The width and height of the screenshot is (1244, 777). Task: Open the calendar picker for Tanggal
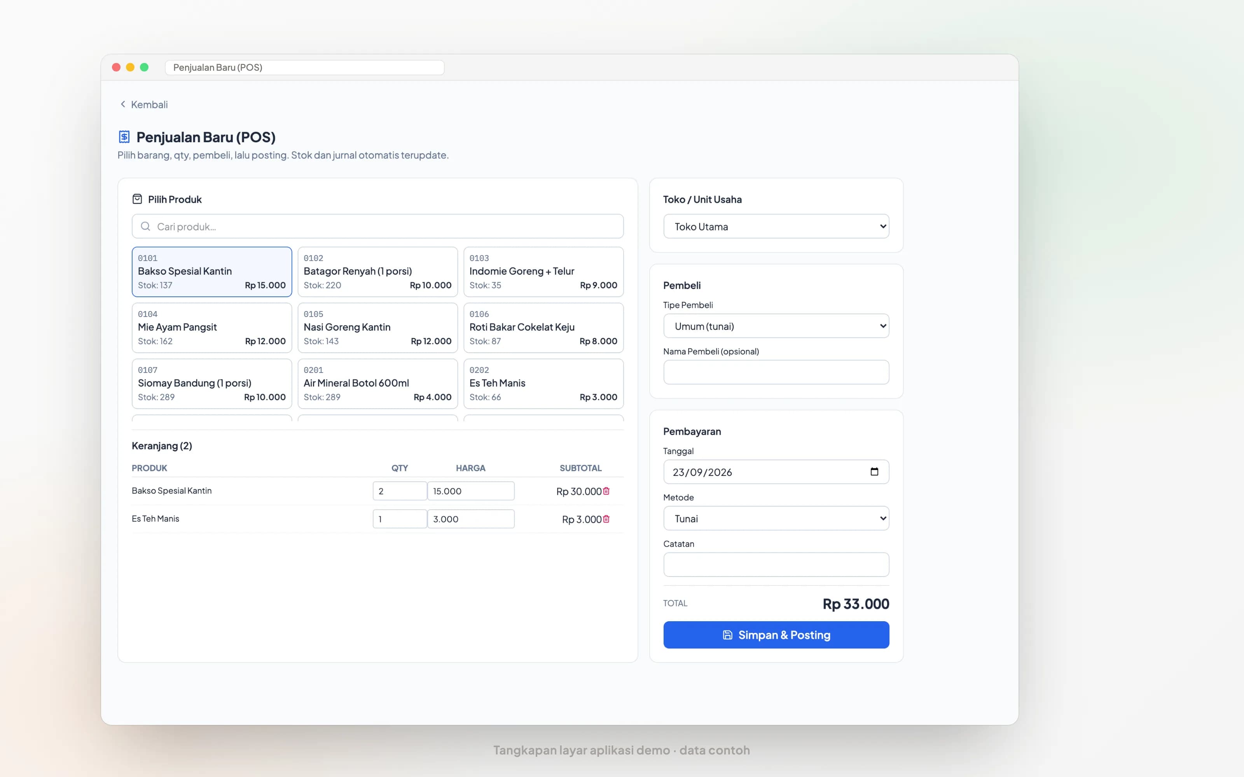tap(874, 472)
